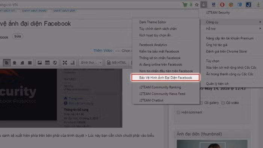Click the Sửa button
The width and height of the screenshot is (263, 148).
point(18,36)
